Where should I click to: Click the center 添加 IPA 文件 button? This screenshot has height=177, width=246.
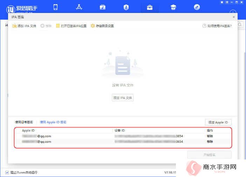click(x=123, y=98)
